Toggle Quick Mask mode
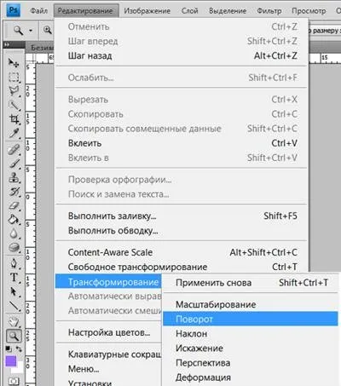The image size is (341, 386). pyautogui.click(x=14, y=381)
